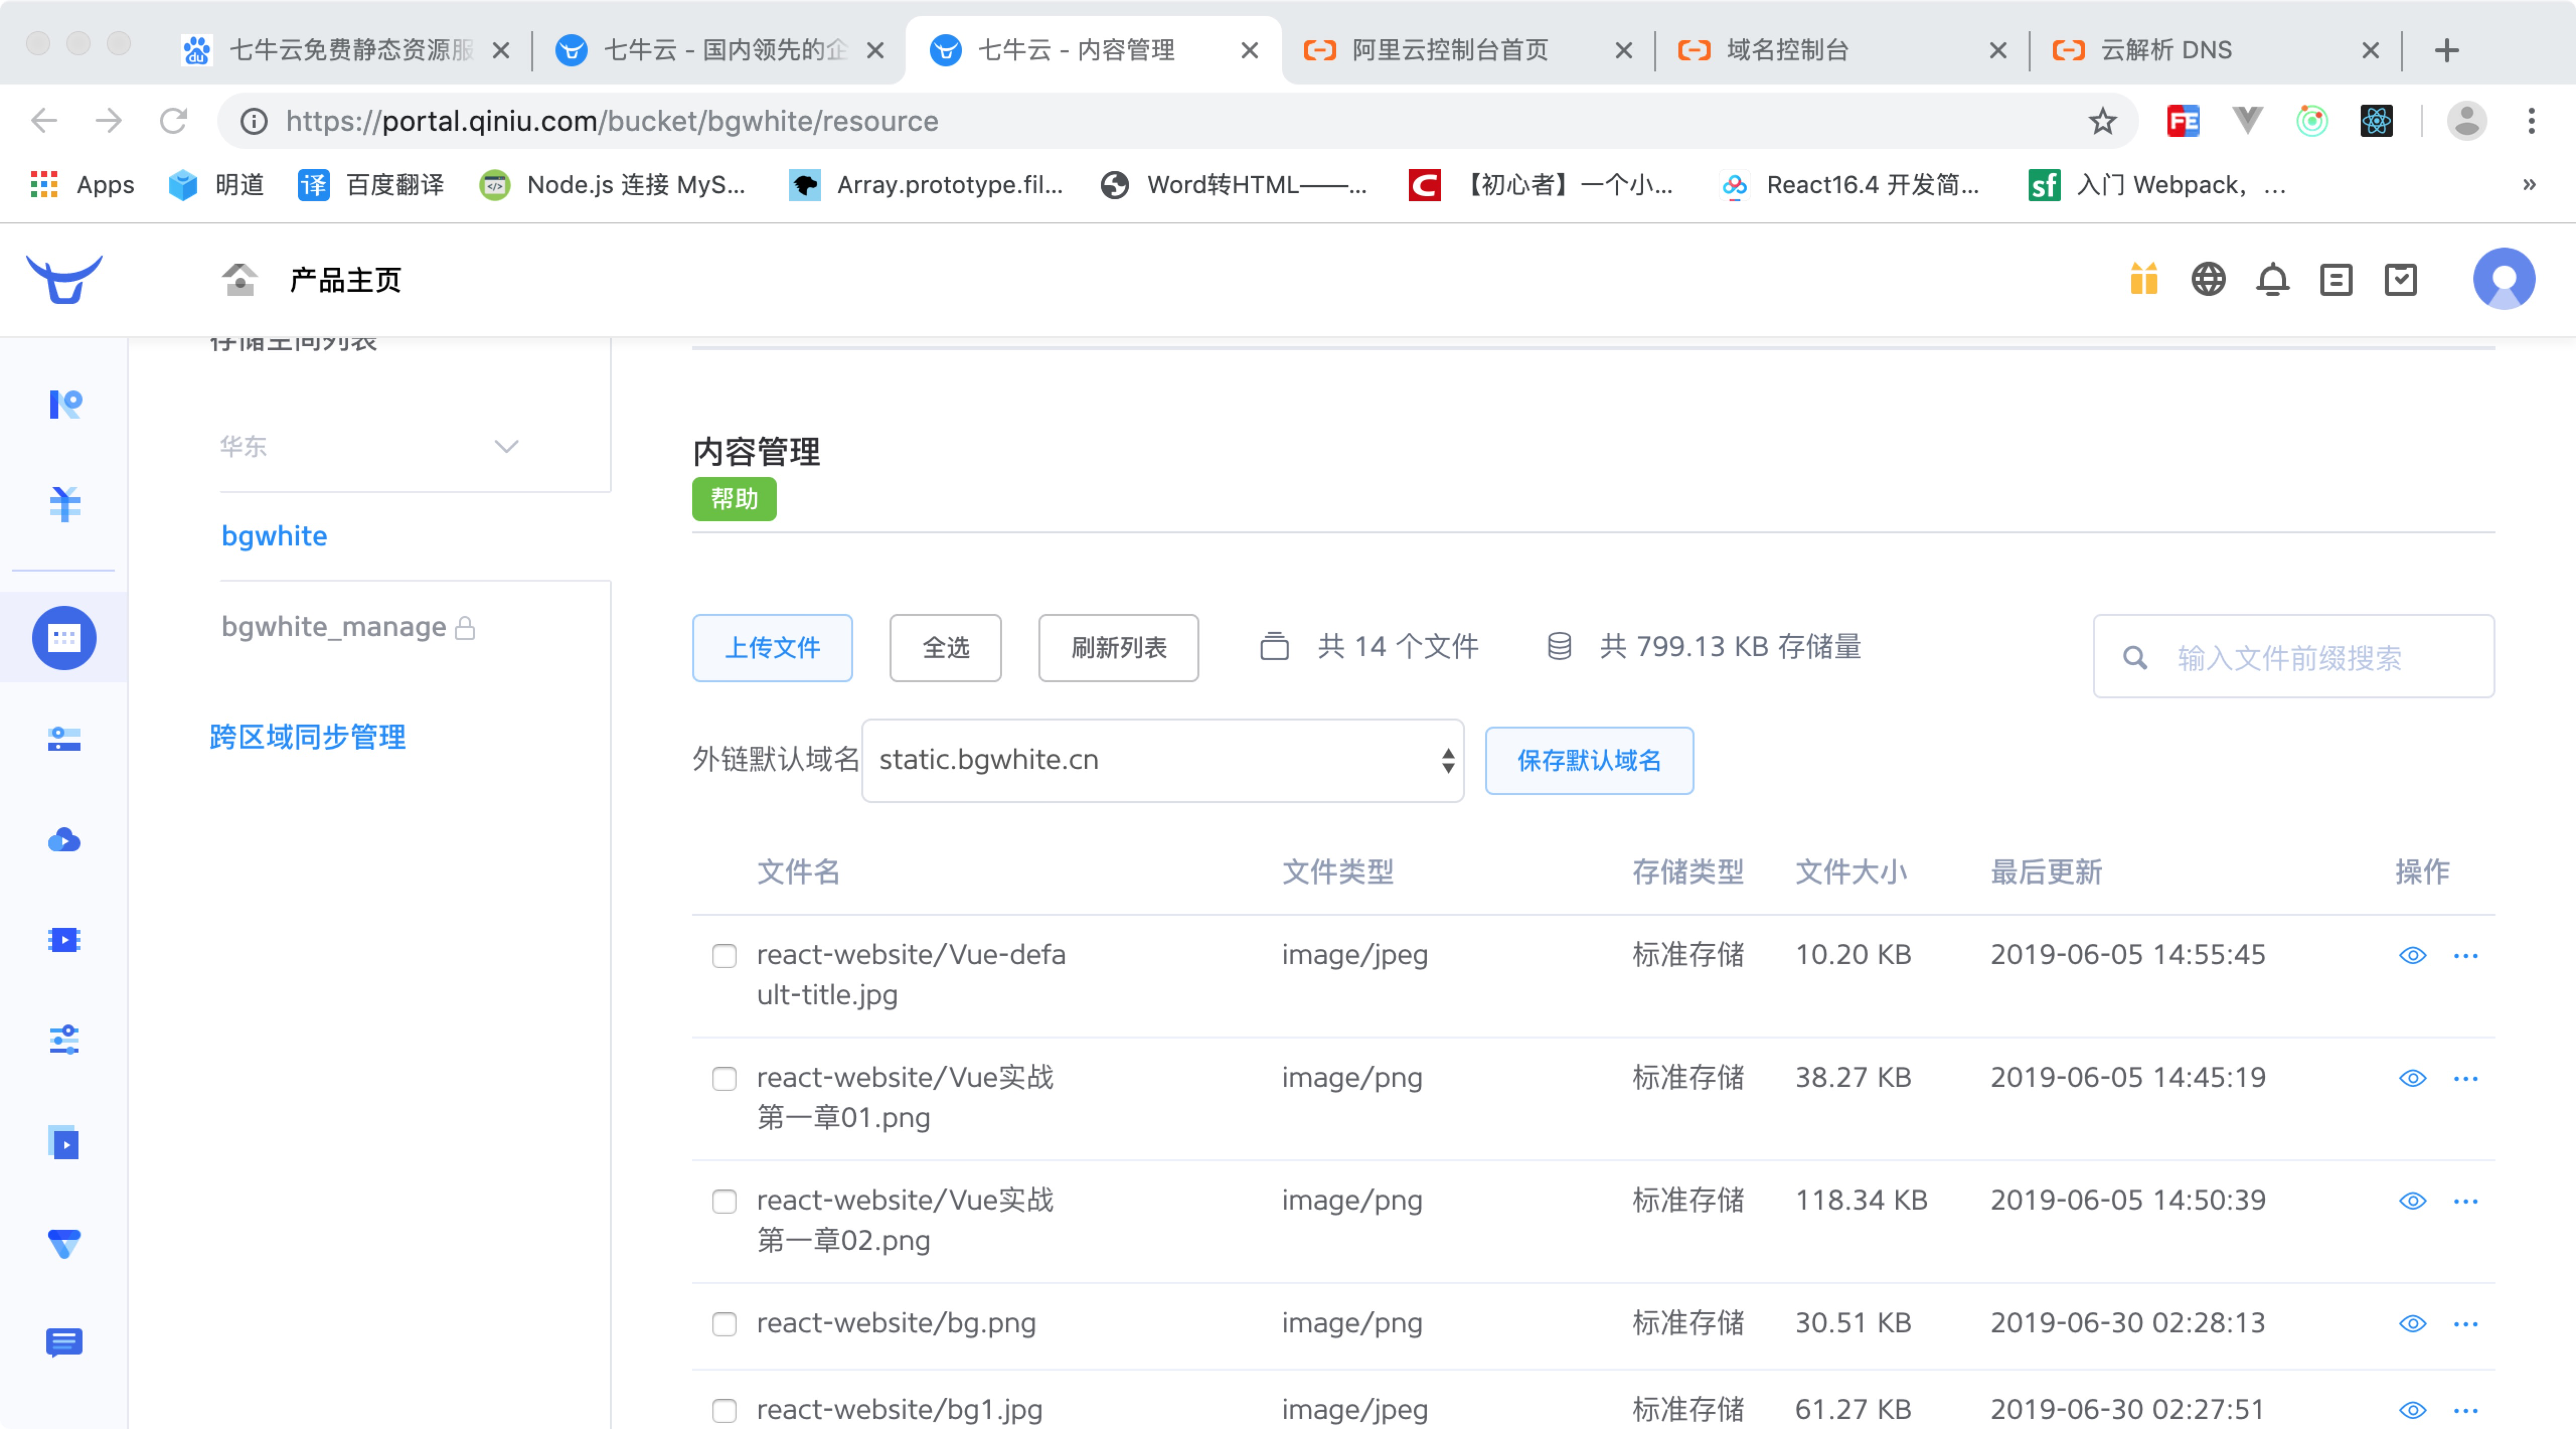Expand the hidden bookmarks overflow chevron

tap(2528, 185)
